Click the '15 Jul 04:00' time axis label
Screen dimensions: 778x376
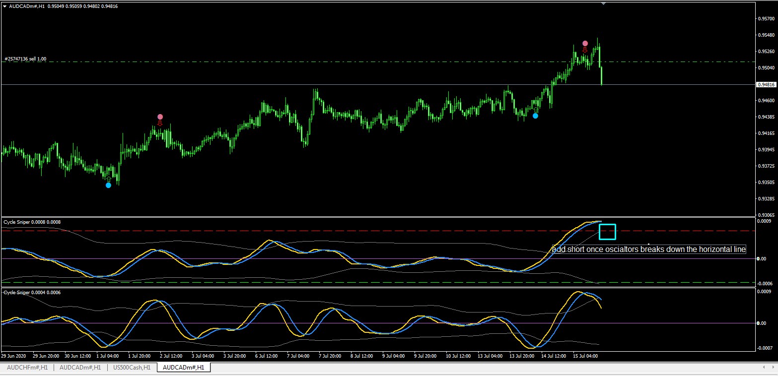click(x=585, y=356)
